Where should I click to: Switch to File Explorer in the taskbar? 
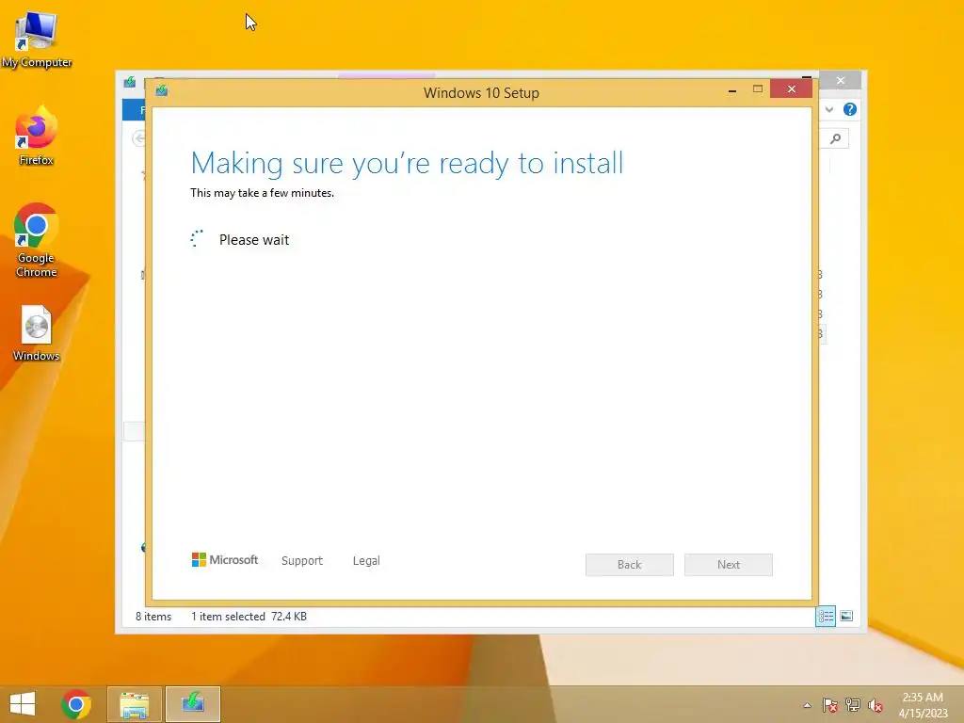click(x=135, y=704)
